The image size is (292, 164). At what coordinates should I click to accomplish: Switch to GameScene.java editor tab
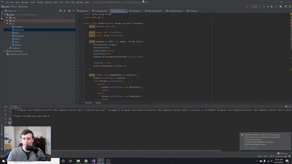click(x=174, y=11)
